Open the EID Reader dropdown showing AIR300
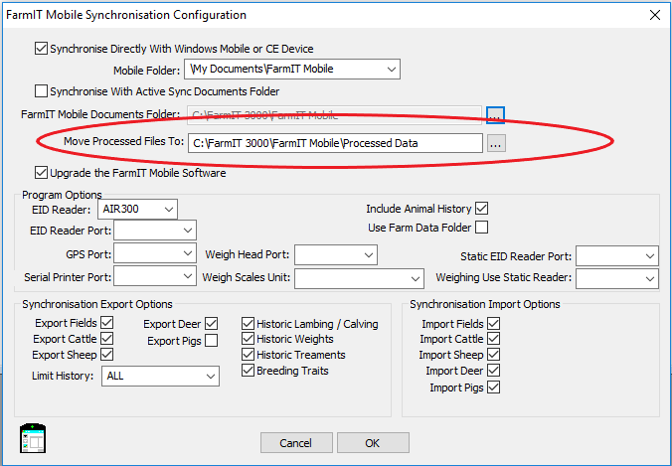This screenshot has height=466, width=672. pyautogui.click(x=137, y=209)
